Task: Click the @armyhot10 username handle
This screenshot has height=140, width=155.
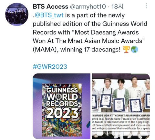Action: point(88,6)
